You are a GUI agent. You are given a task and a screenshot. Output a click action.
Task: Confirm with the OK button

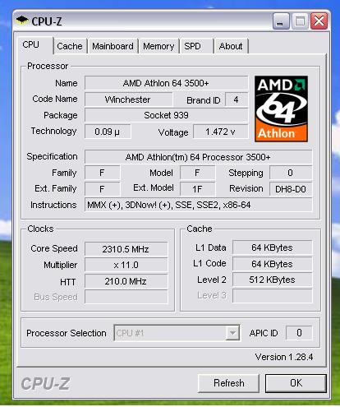(x=296, y=383)
